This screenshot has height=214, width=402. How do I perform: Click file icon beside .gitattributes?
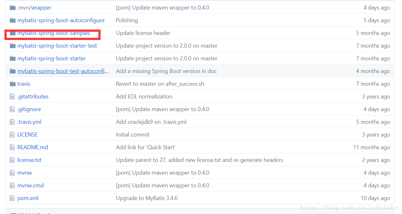click(12, 97)
